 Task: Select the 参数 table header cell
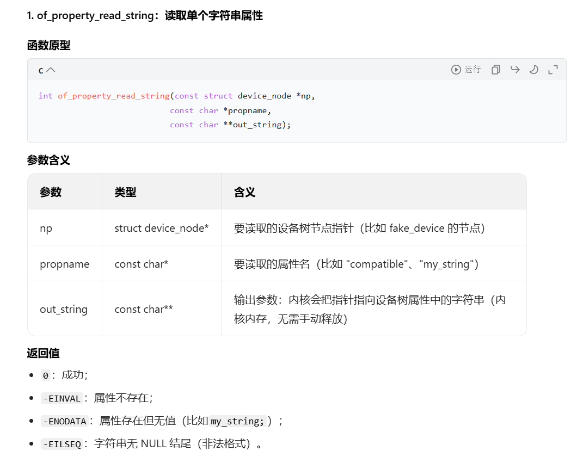[x=65, y=192]
